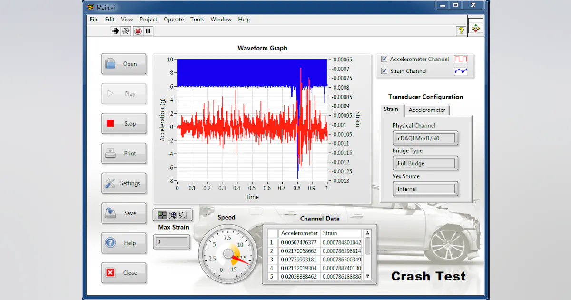571x300 pixels.
Task: Click the Channel Data scrollbar up arrow
Action: click(367, 233)
